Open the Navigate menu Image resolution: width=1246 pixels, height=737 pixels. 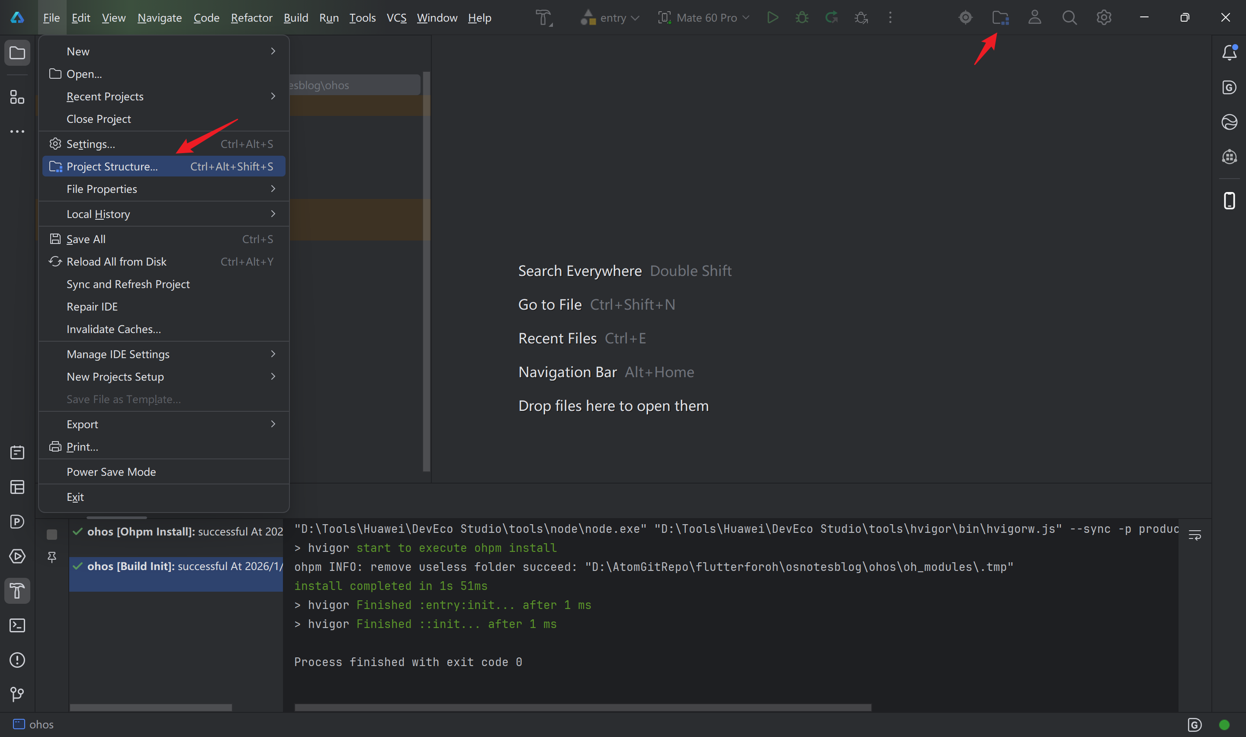tap(159, 18)
